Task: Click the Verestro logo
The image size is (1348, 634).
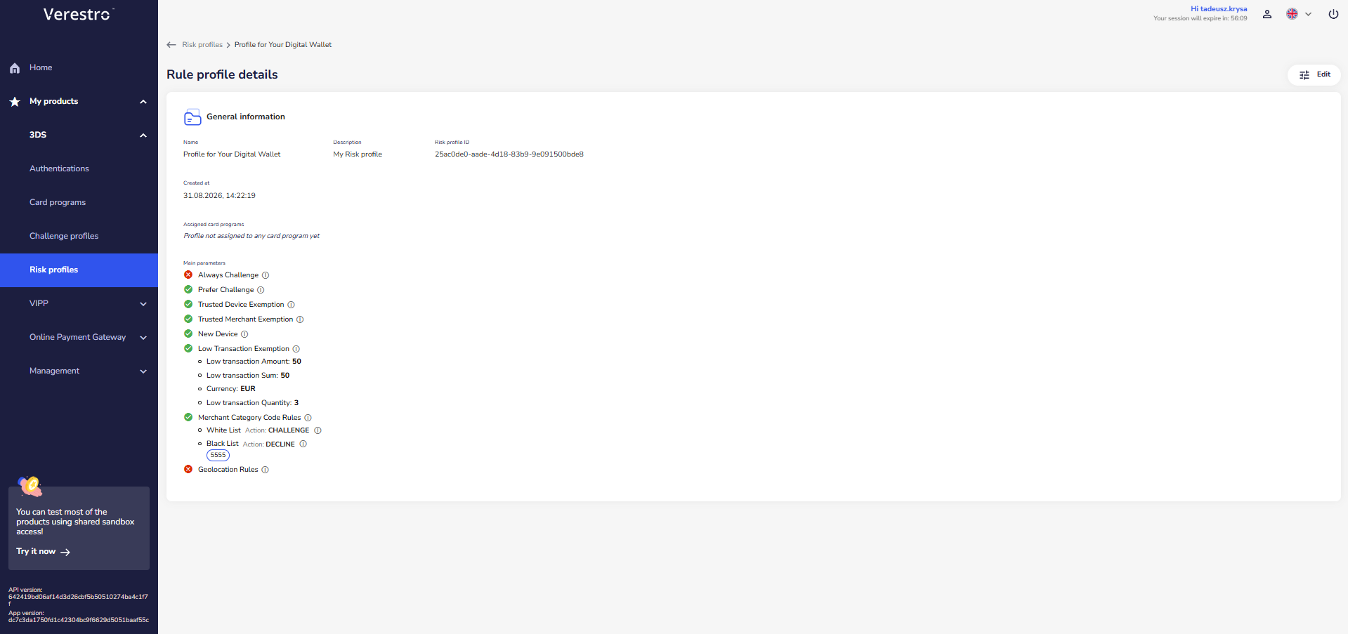Action: pos(79,15)
